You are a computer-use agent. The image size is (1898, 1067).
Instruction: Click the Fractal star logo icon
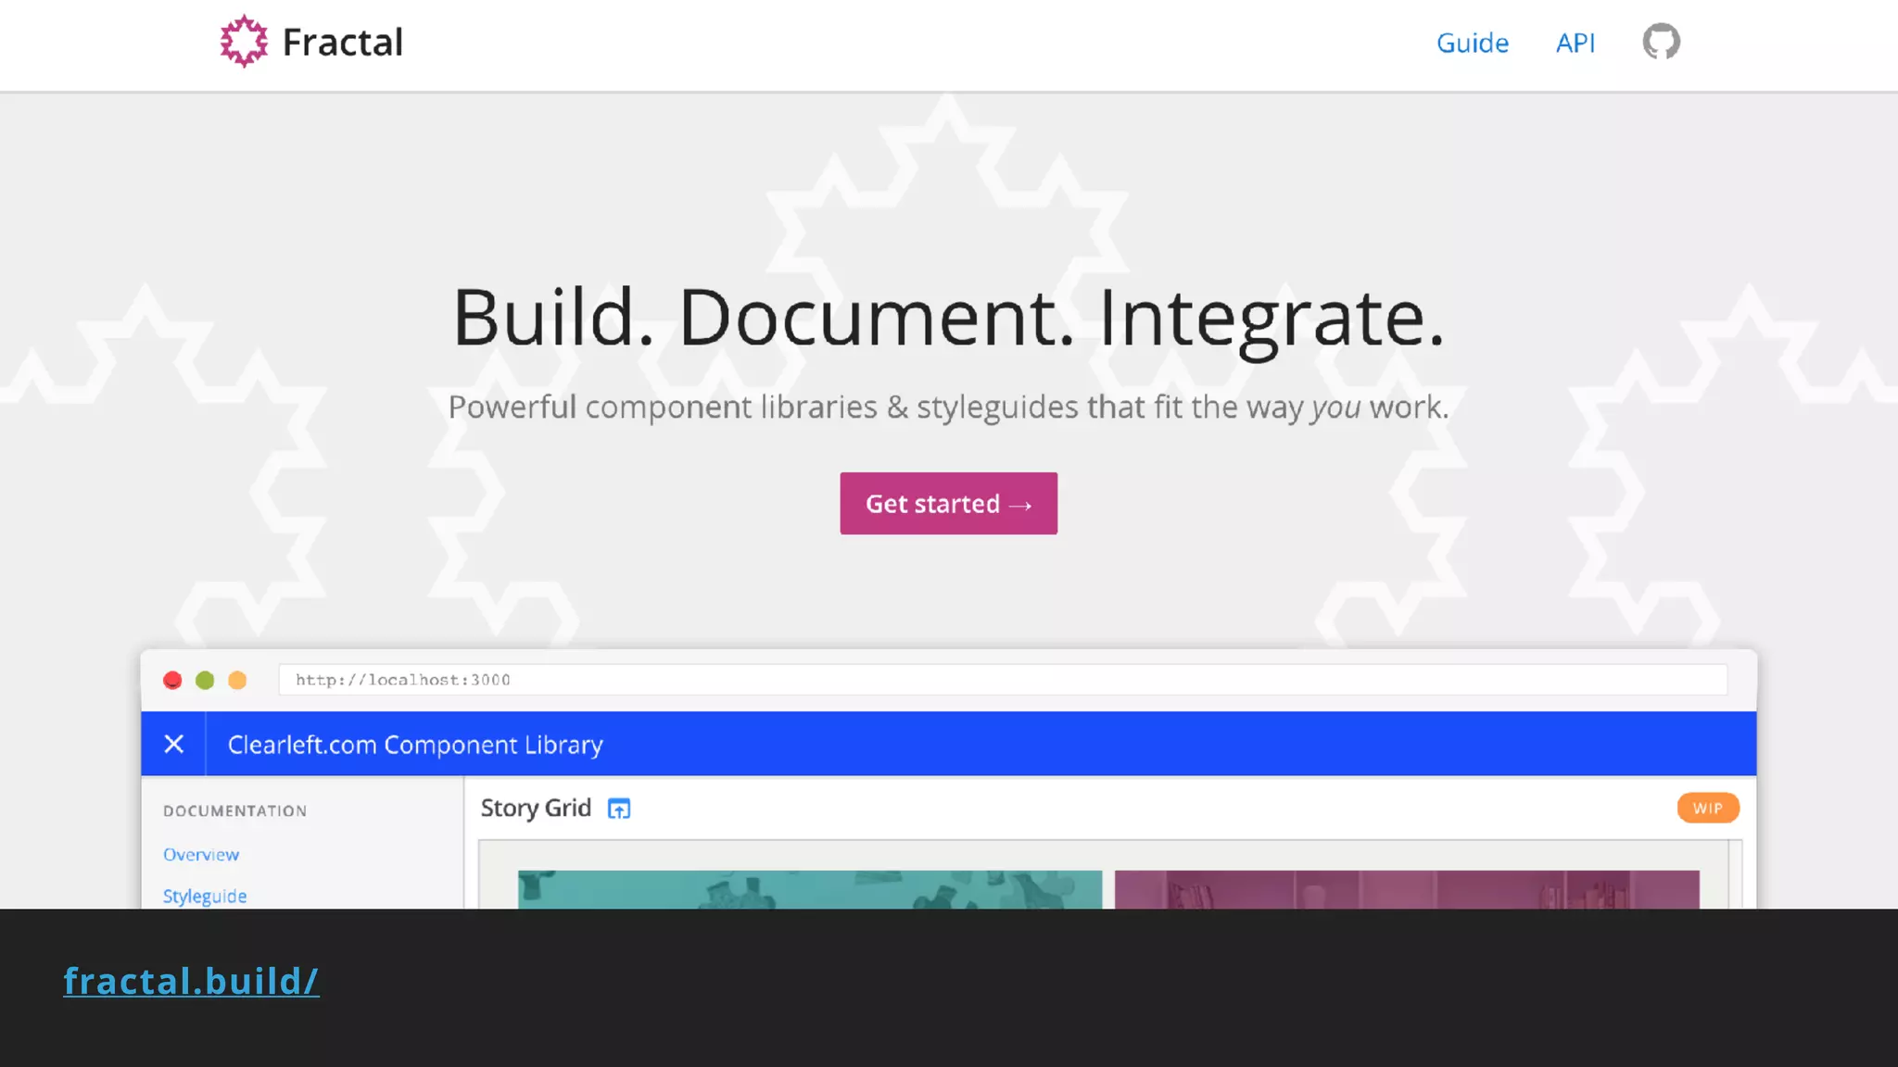[x=244, y=42]
